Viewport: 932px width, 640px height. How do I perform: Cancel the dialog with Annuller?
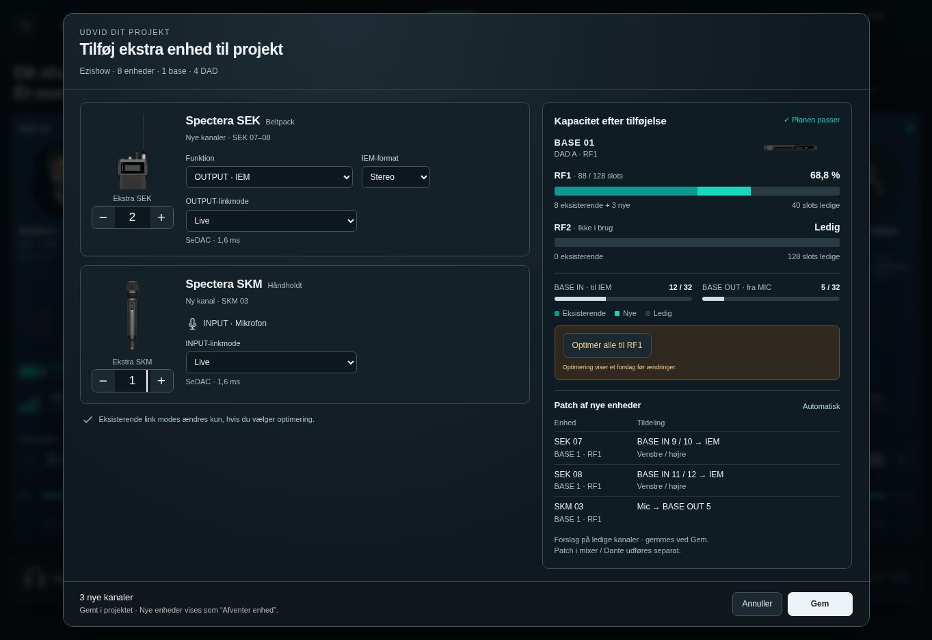(x=757, y=604)
